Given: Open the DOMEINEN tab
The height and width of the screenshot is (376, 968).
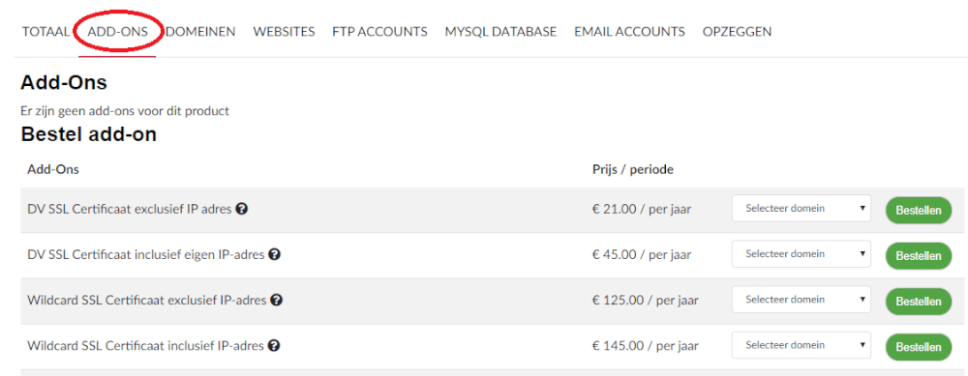Looking at the screenshot, I should 200,32.
